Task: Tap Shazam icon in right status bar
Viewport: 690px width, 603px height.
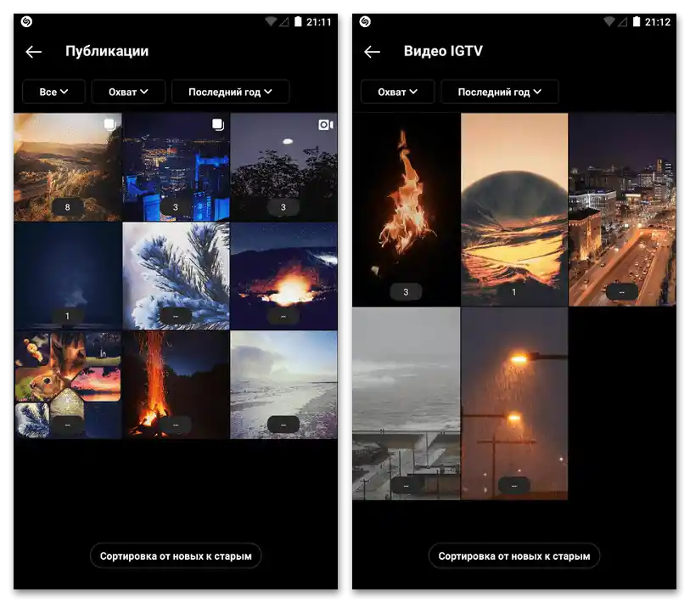Action: [365, 21]
